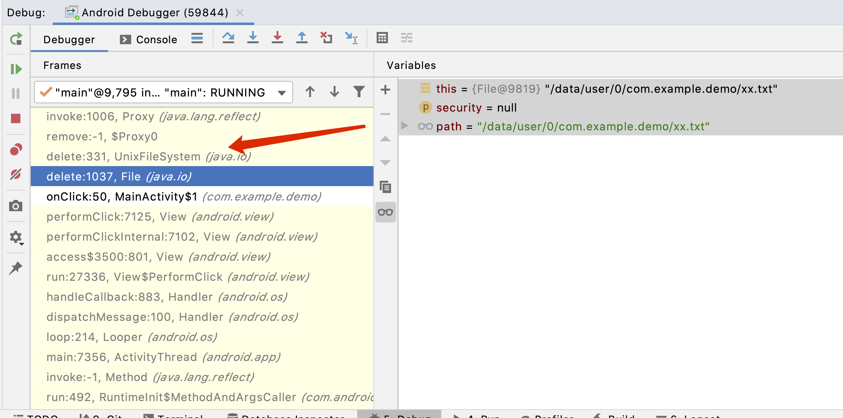The image size is (843, 418).
Task: Click the Force Step Into red arrow
Action: [277, 38]
